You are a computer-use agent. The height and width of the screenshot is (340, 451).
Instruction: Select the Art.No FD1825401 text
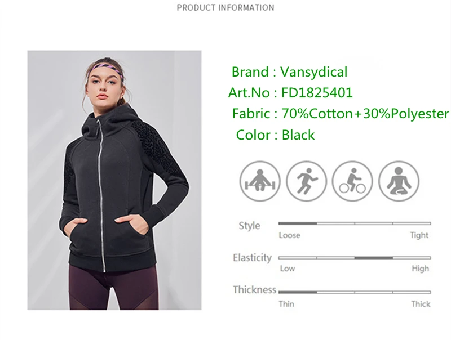pos(290,93)
